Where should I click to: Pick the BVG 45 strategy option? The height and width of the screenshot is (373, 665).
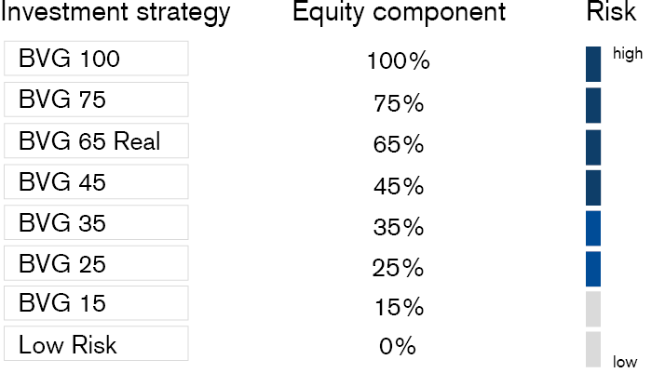coord(96,181)
